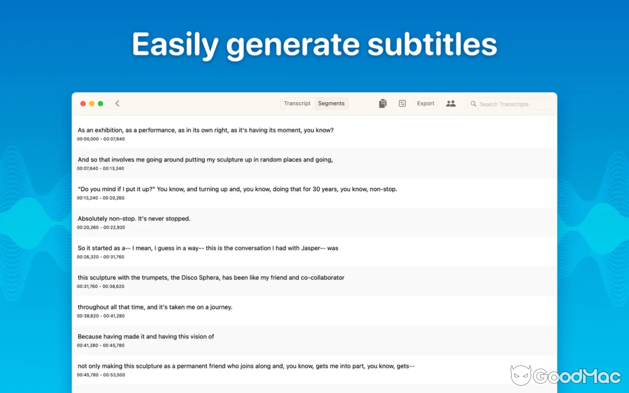Click the copy transcript icon

383,103
